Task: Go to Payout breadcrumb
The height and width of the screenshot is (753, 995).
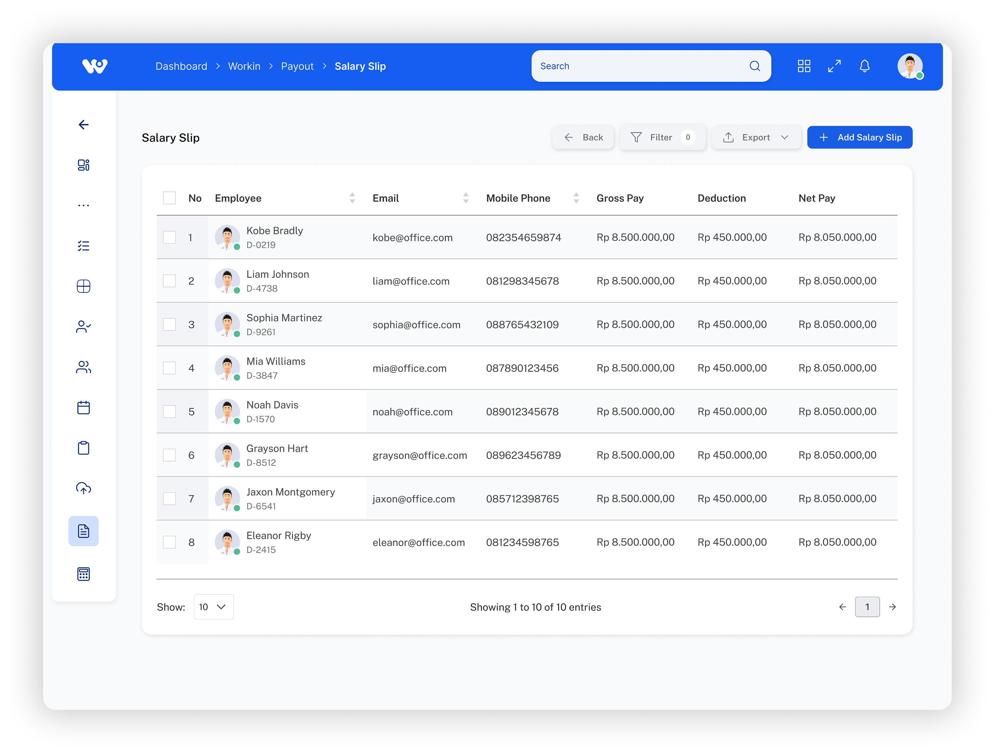Action: pos(297,66)
